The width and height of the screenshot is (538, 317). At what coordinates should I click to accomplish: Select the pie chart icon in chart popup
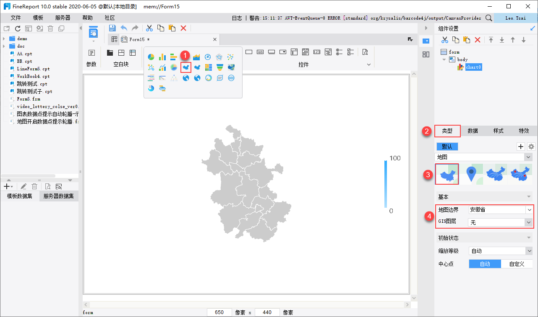click(151, 57)
